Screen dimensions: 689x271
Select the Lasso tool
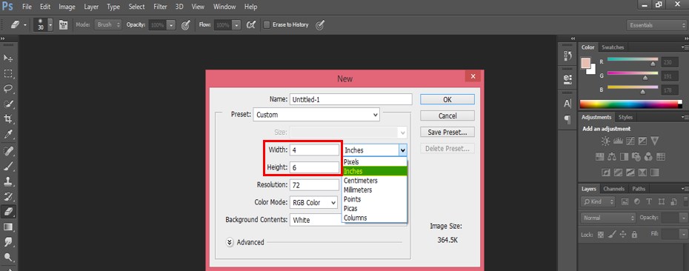click(8, 89)
